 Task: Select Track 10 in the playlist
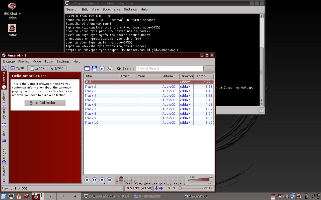coord(149,123)
